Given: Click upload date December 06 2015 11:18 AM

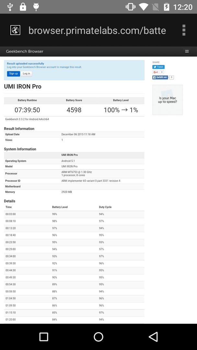Looking at the screenshot, I should pos(78,134).
